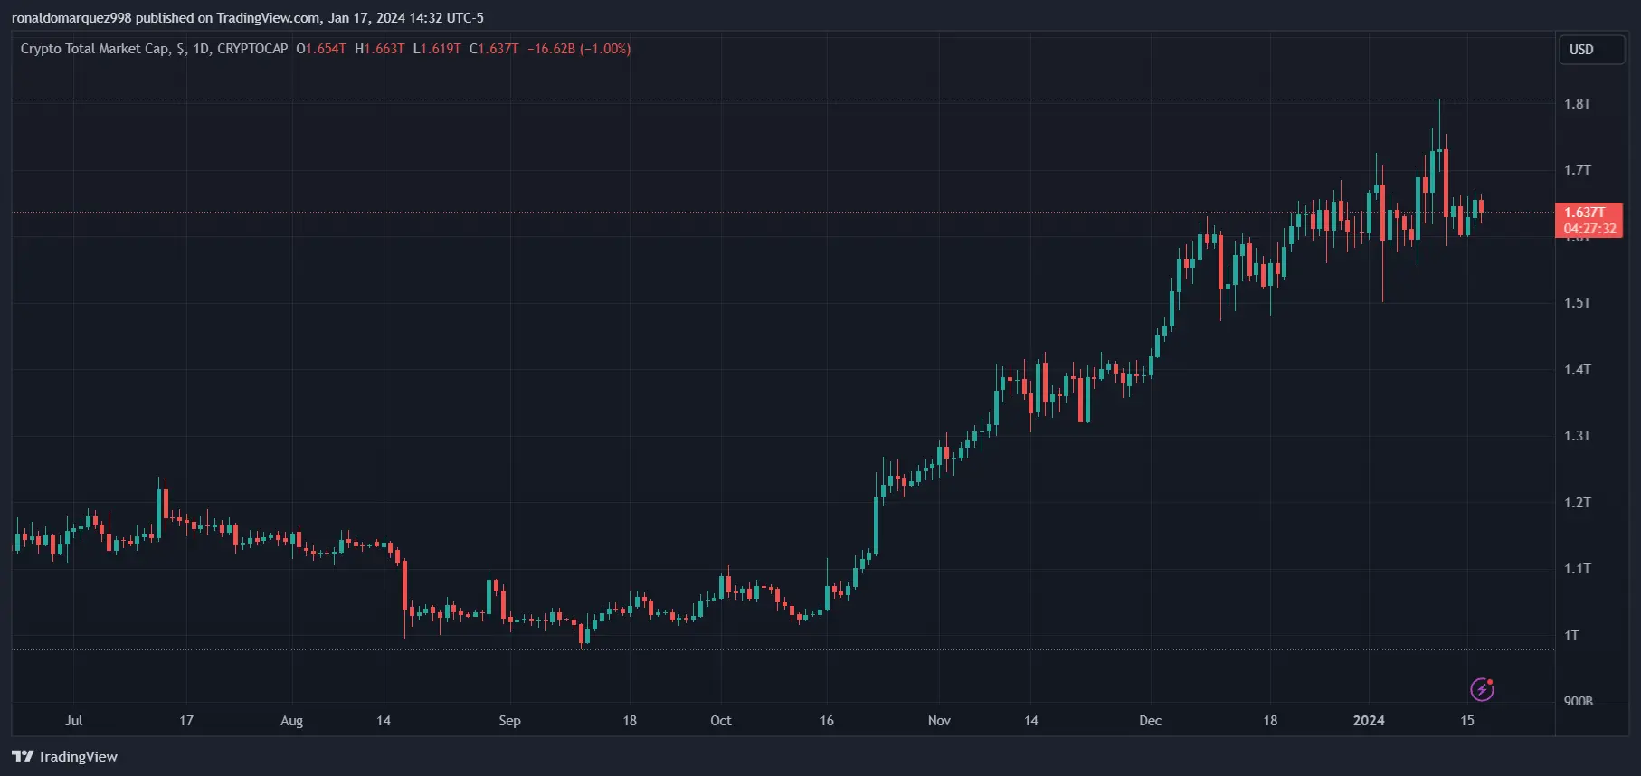This screenshot has width=1641, height=776.
Task: Click the open value O1.654T in the legend
Action: pyautogui.click(x=321, y=49)
